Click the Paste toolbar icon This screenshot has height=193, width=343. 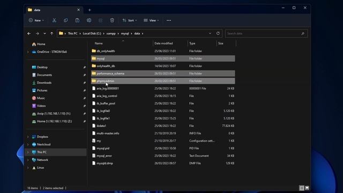pos(77,20)
